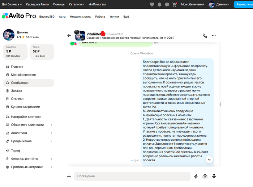Click the plus attachment icon
253x187 pixels.
pos(69,176)
